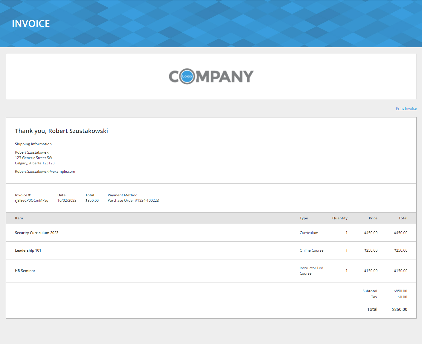This screenshot has width=422, height=344.
Task: Click the 'Curriculum' type cell
Action: point(309,233)
